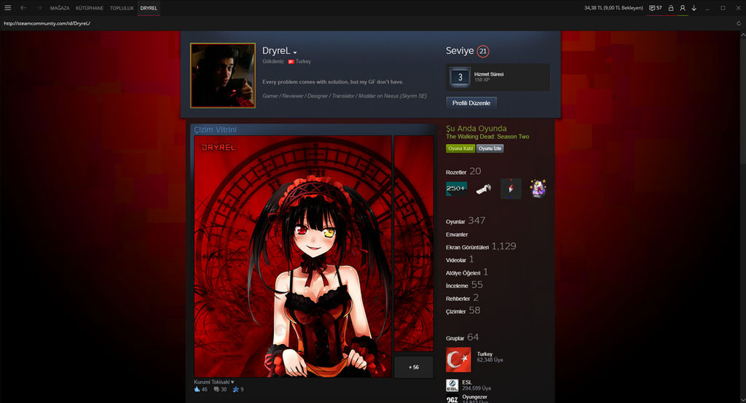
Task: Click the Turkey flag beside the country name
Action: [291, 61]
